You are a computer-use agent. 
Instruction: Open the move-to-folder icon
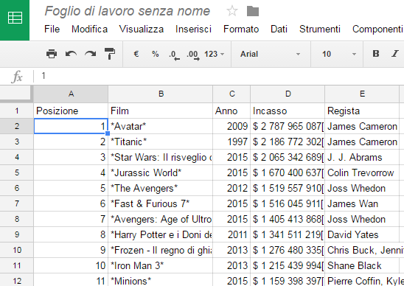252,11
